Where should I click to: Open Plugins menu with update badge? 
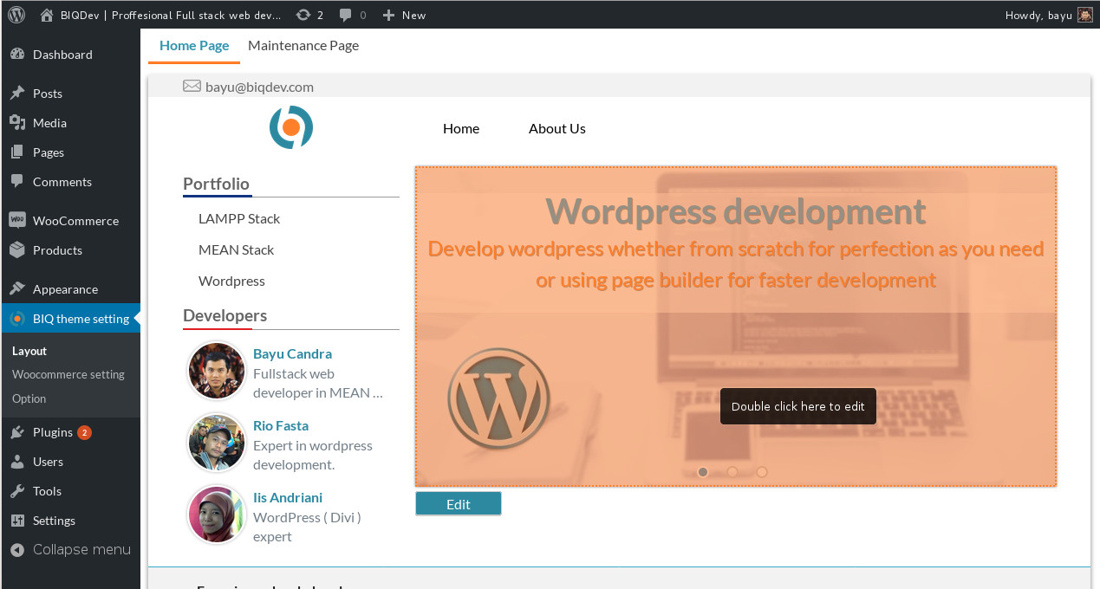click(x=52, y=432)
